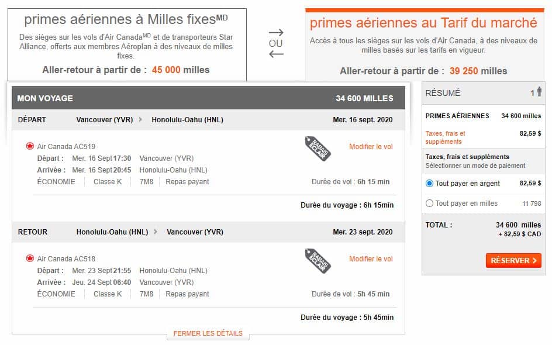Click the Rabais Éclair tag on return flight
The image size is (552, 345).
(x=318, y=261)
